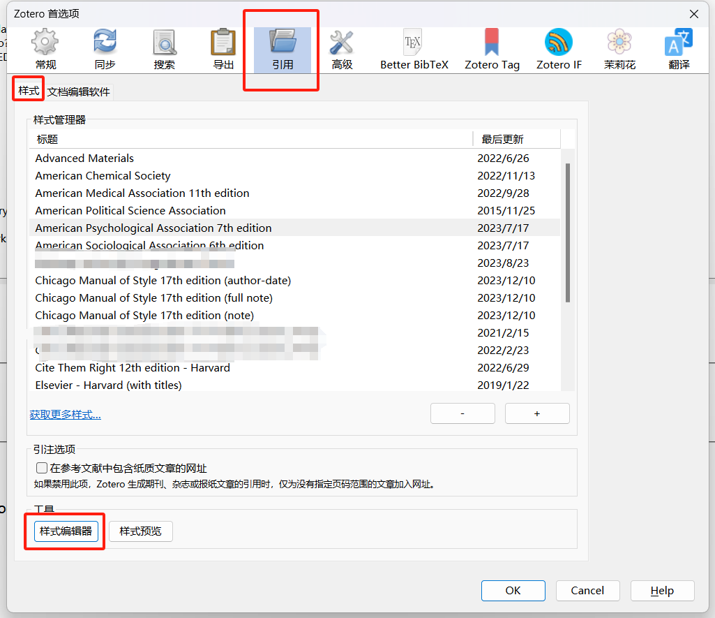The height and width of the screenshot is (618, 715).
Task: Open the 翻译 translate preferences pane
Action: (679, 50)
